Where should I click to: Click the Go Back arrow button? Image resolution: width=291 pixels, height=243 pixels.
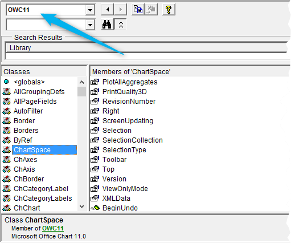[x=108, y=9]
